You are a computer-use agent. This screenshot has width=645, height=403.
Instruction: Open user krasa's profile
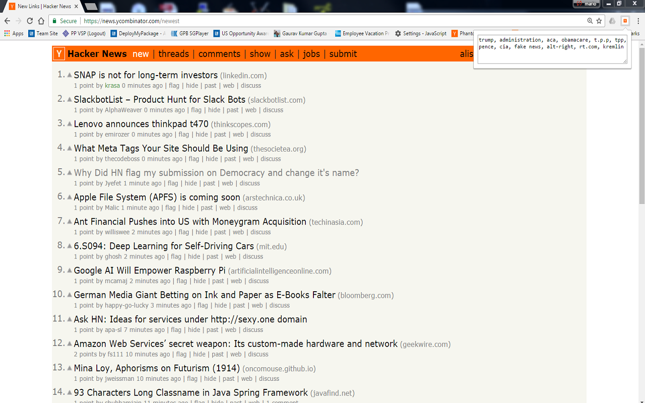point(112,86)
